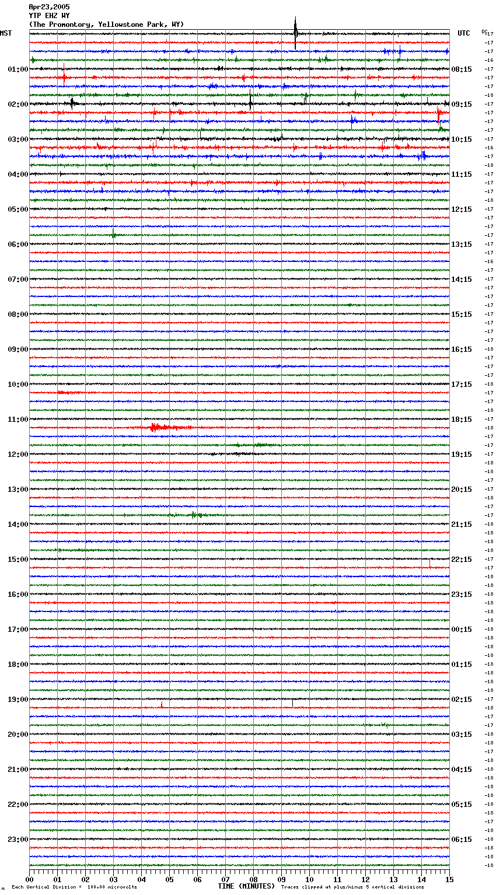
Task: Select the 11:00 MST time label
Action: pyautogui.click(x=18, y=419)
